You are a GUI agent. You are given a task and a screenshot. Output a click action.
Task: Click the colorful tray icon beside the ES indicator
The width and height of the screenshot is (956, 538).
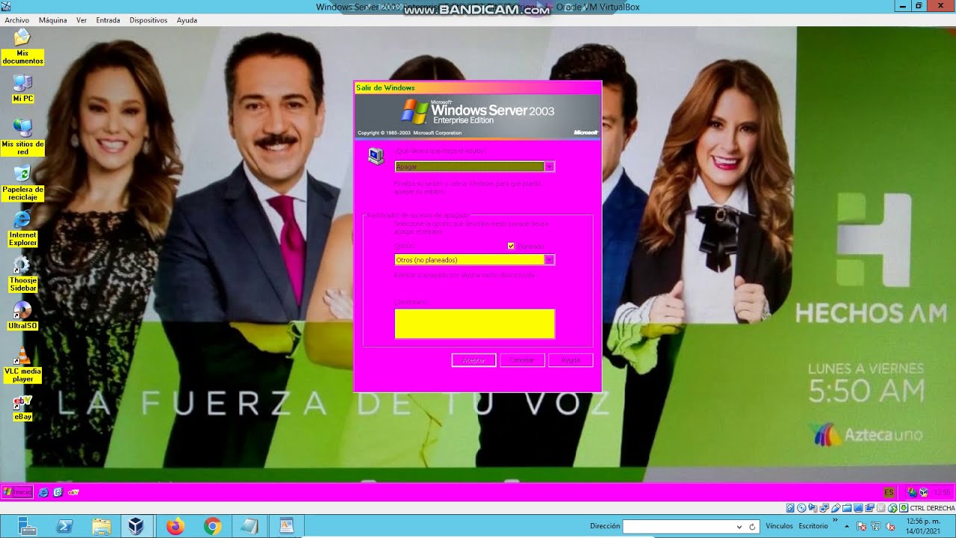tap(912, 492)
